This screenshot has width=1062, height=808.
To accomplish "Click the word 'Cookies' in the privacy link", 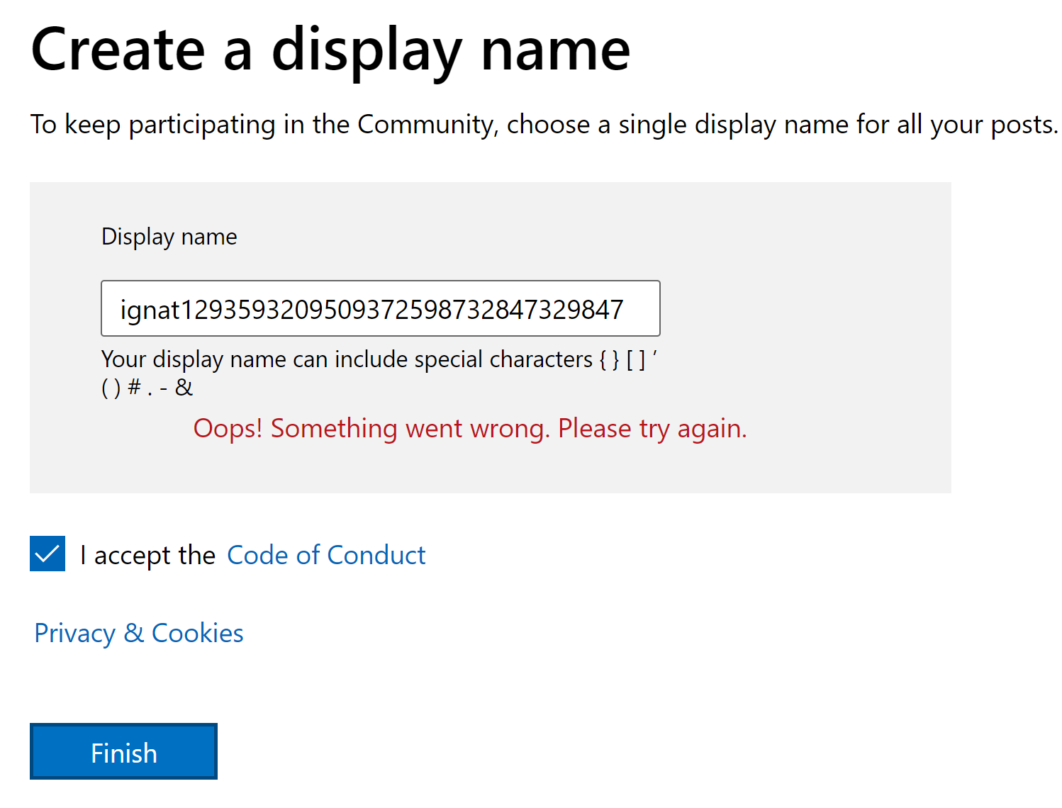I will [198, 633].
